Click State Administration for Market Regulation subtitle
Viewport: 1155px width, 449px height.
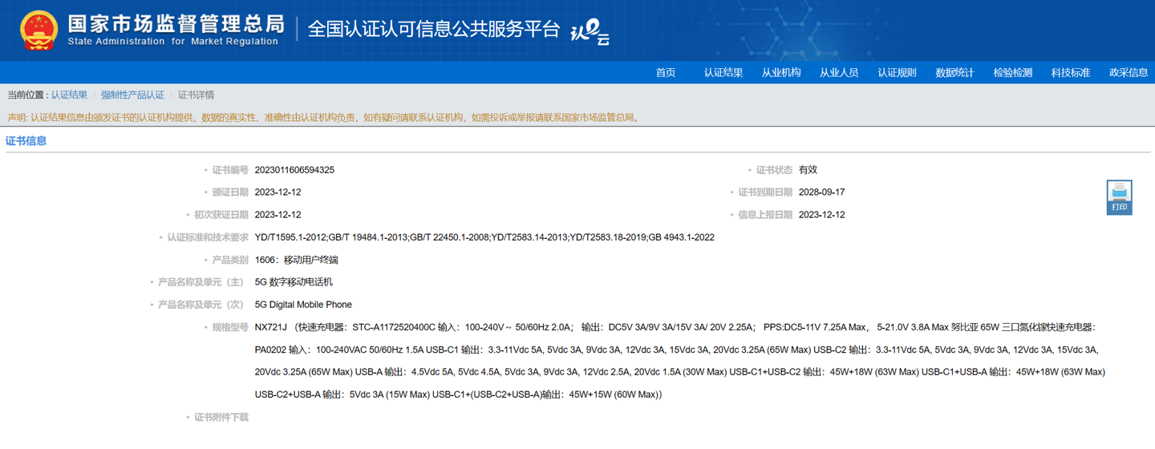[x=173, y=42]
